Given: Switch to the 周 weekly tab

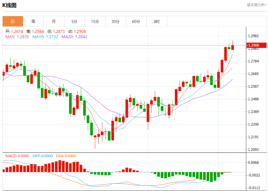Looking at the screenshot, I should click(33, 21).
